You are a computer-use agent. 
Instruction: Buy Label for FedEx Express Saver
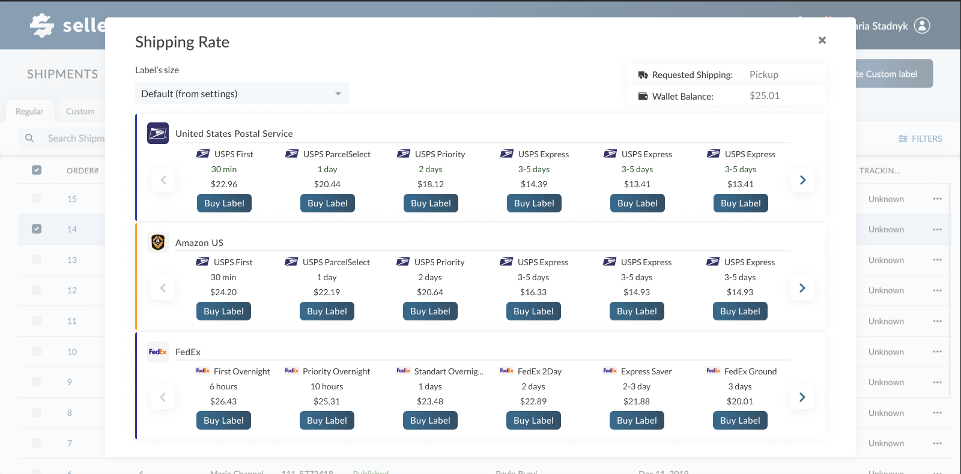(637, 421)
